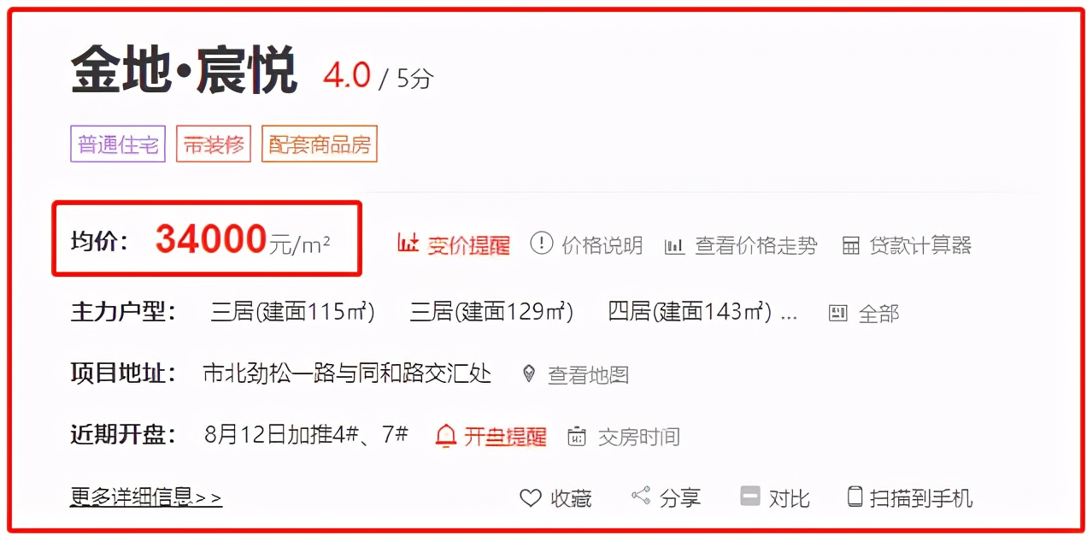
Task: Open the 查看价格走势 bar chart icon
Action: [675, 246]
